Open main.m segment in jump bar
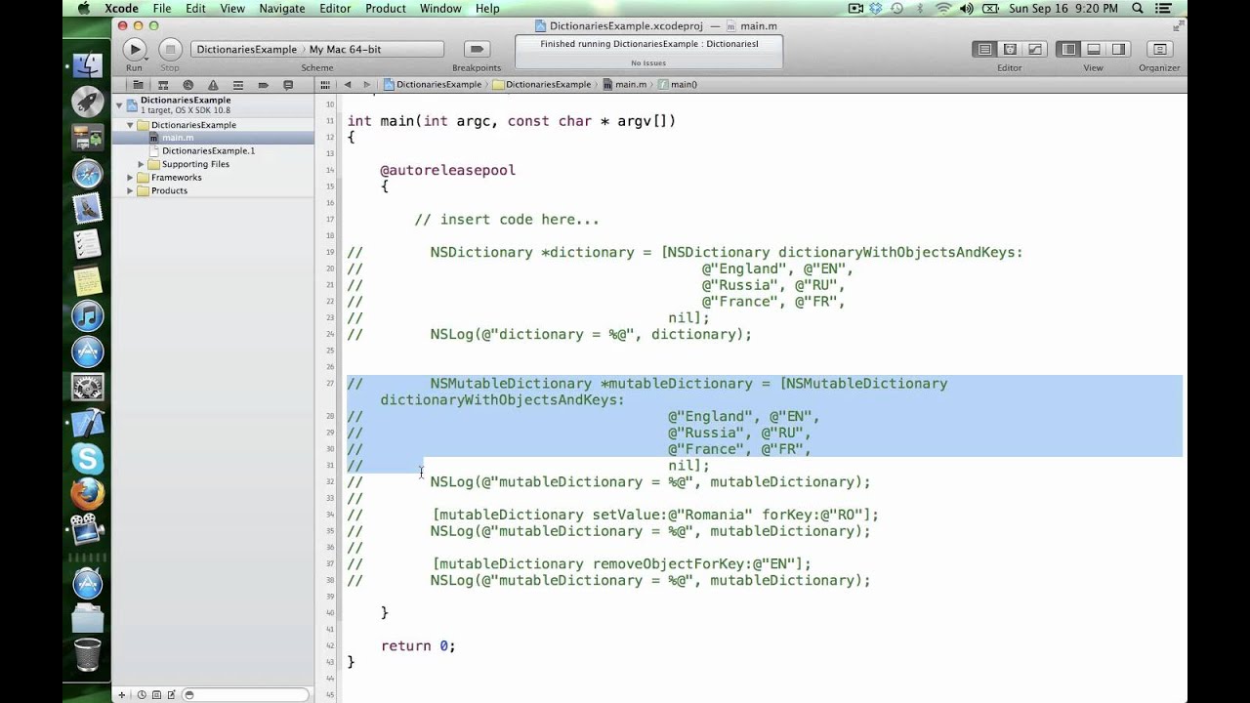This screenshot has width=1250, height=703. 625,85
